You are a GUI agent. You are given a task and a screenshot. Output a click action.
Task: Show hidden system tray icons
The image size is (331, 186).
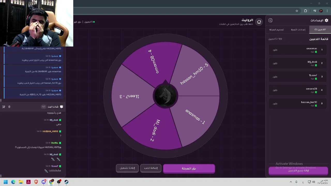pos(291,182)
